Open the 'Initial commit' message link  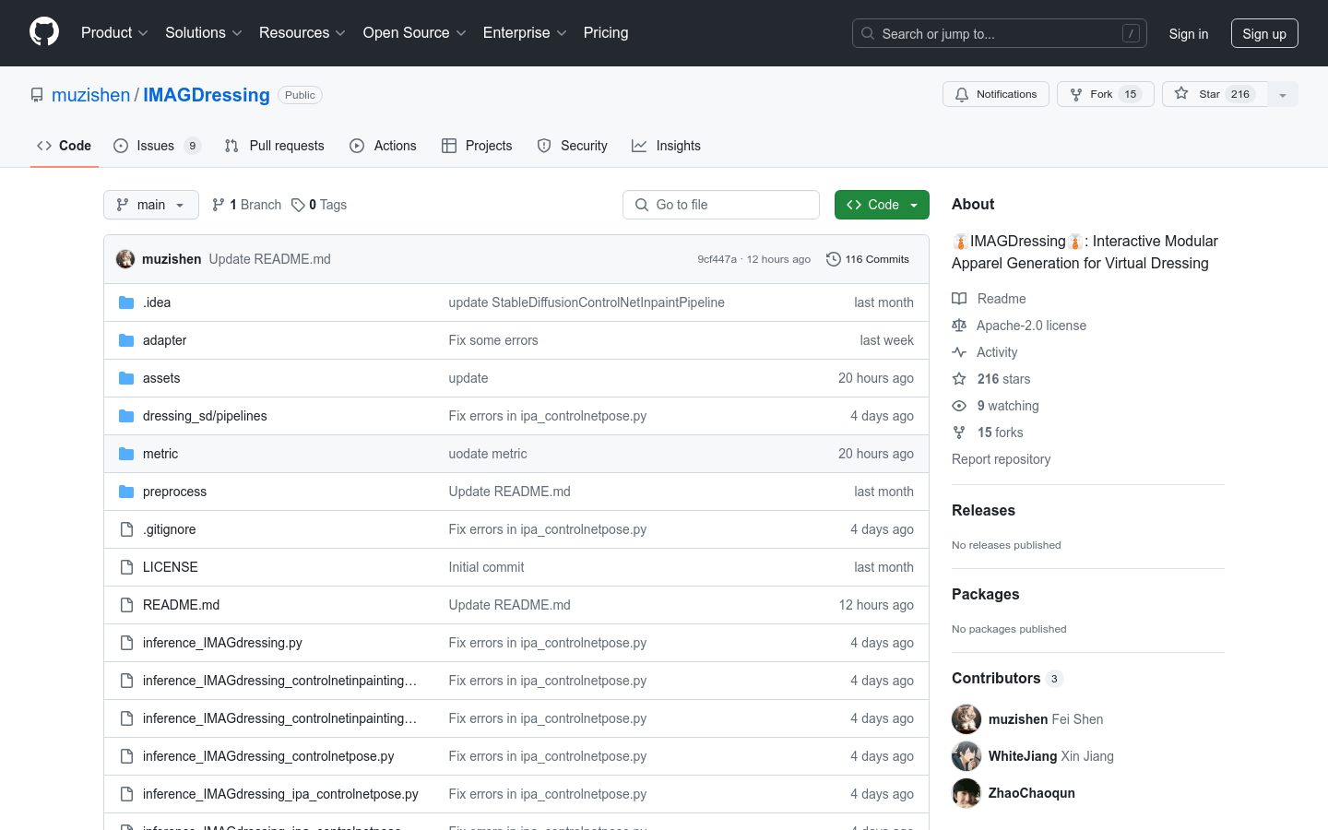(x=486, y=567)
